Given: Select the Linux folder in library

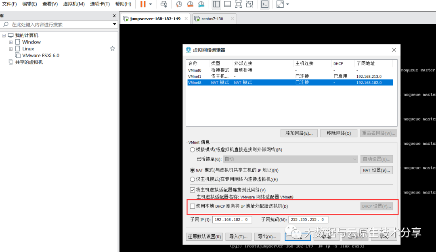Looking at the screenshot, I should point(28,49).
